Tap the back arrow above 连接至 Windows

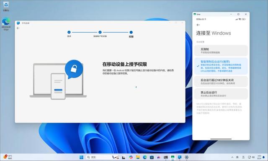198,25
